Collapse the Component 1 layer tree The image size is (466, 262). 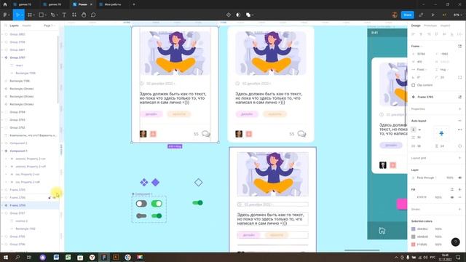coord(2,151)
